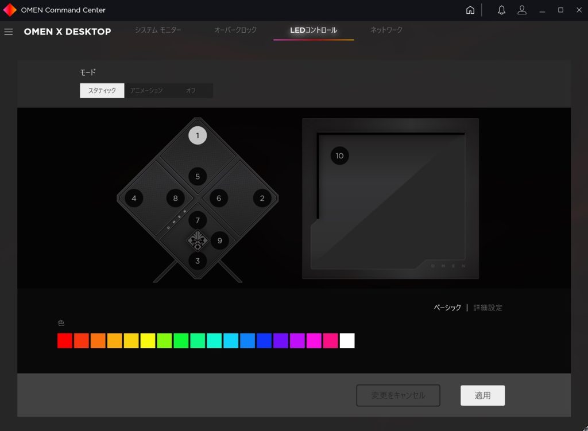Pick the golden yellow color swatch
The image size is (588, 431).
[131, 341]
